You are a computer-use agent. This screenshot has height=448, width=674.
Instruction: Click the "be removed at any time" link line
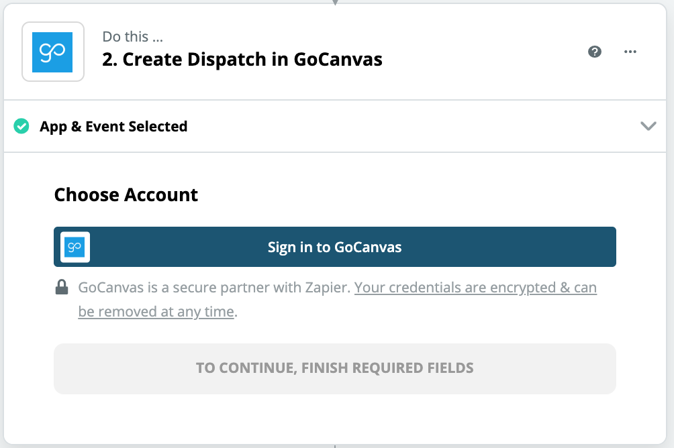coord(156,312)
